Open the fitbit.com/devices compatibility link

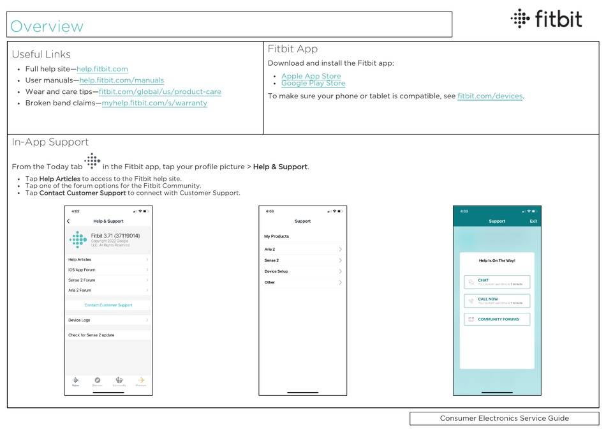click(x=490, y=96)
